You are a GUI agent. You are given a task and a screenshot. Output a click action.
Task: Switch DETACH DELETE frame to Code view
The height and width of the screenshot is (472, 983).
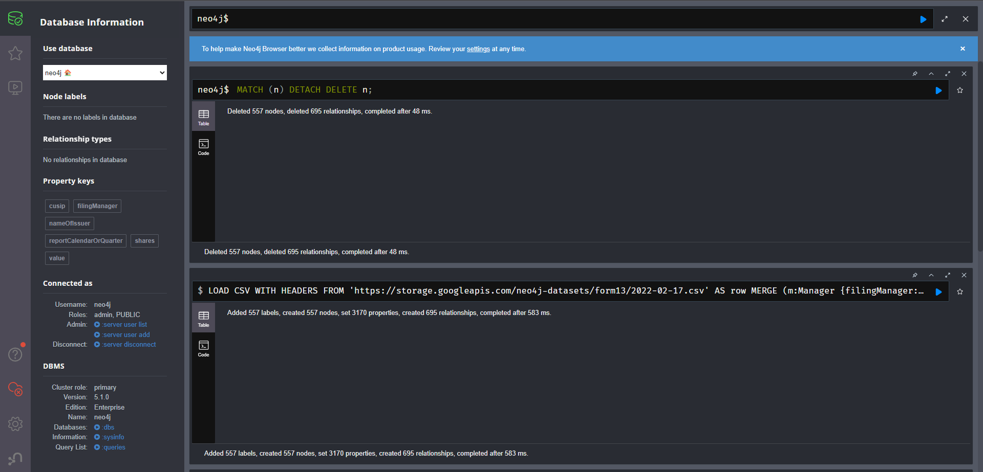[204, 147]
